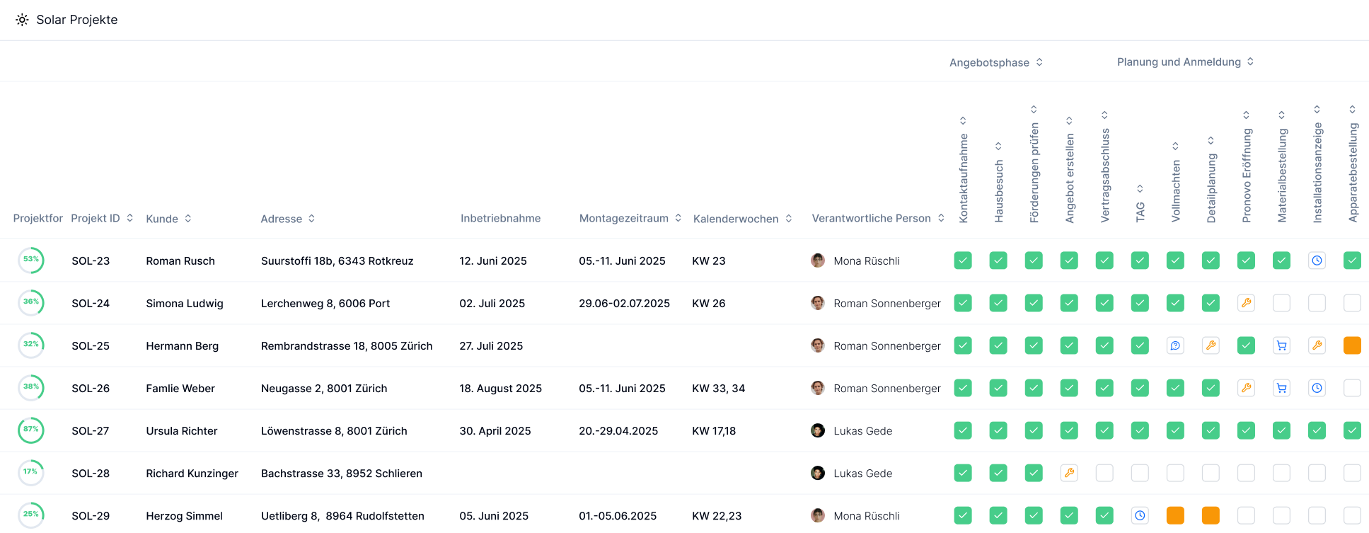This screenshot has width=1369, height=533.
Task: Sort table by Kunde header
Action: pos(188,219)
